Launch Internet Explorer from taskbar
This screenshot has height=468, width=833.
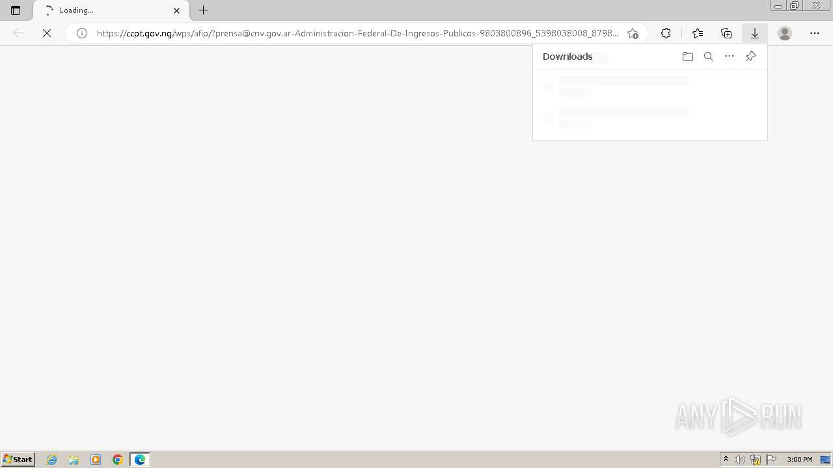pos(52,460)
